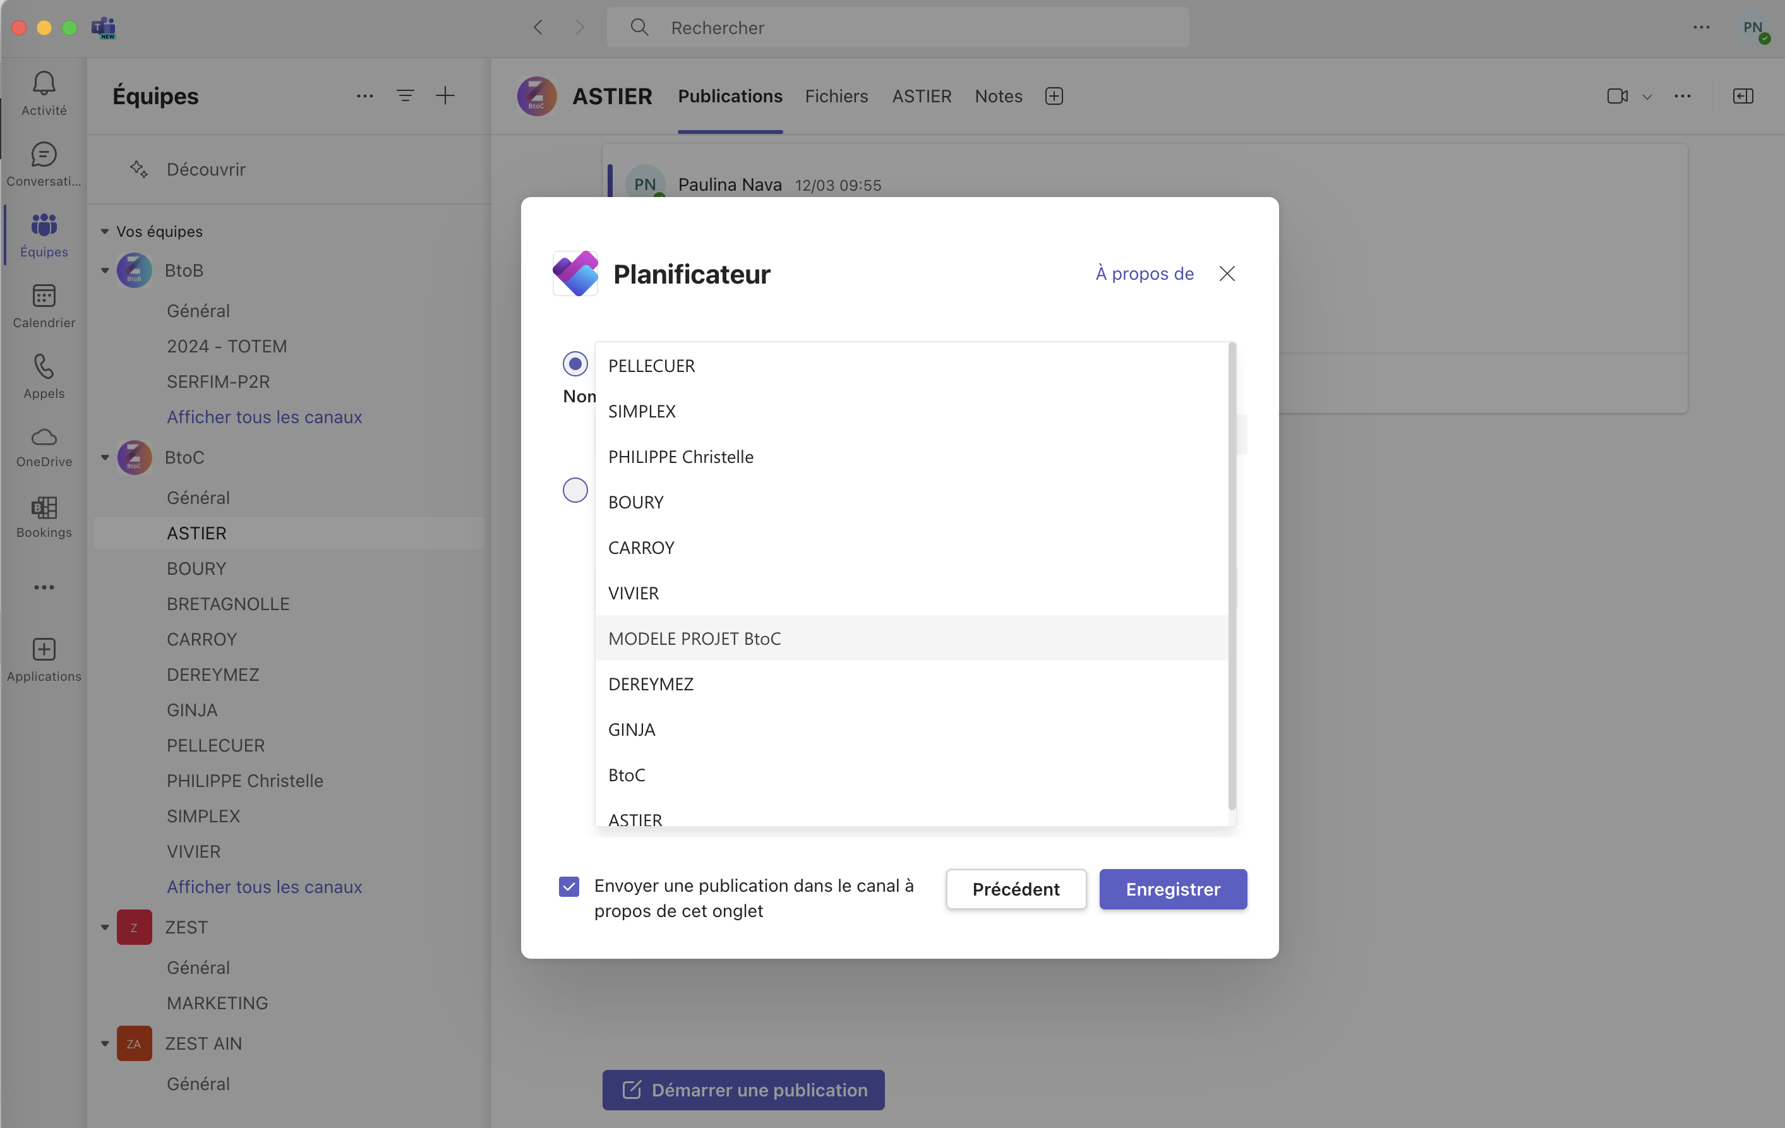Image resolution: width=1785 pixels, height=1128 pixels.
Task: Select the first plan radio button
Action: click(x=575, y=364)
